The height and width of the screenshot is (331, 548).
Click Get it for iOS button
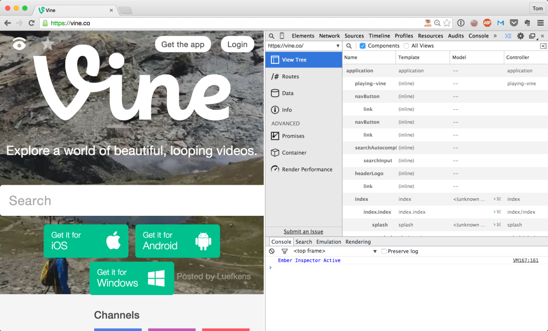click(86, 241)
